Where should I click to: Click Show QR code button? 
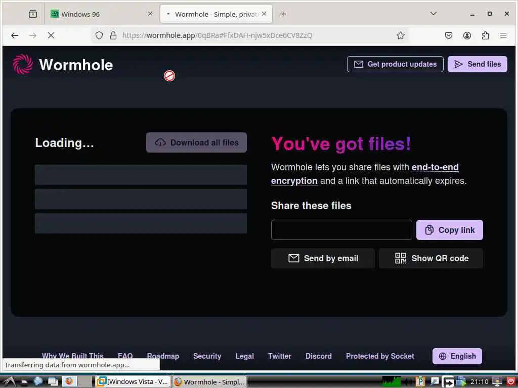click(431, 258)
